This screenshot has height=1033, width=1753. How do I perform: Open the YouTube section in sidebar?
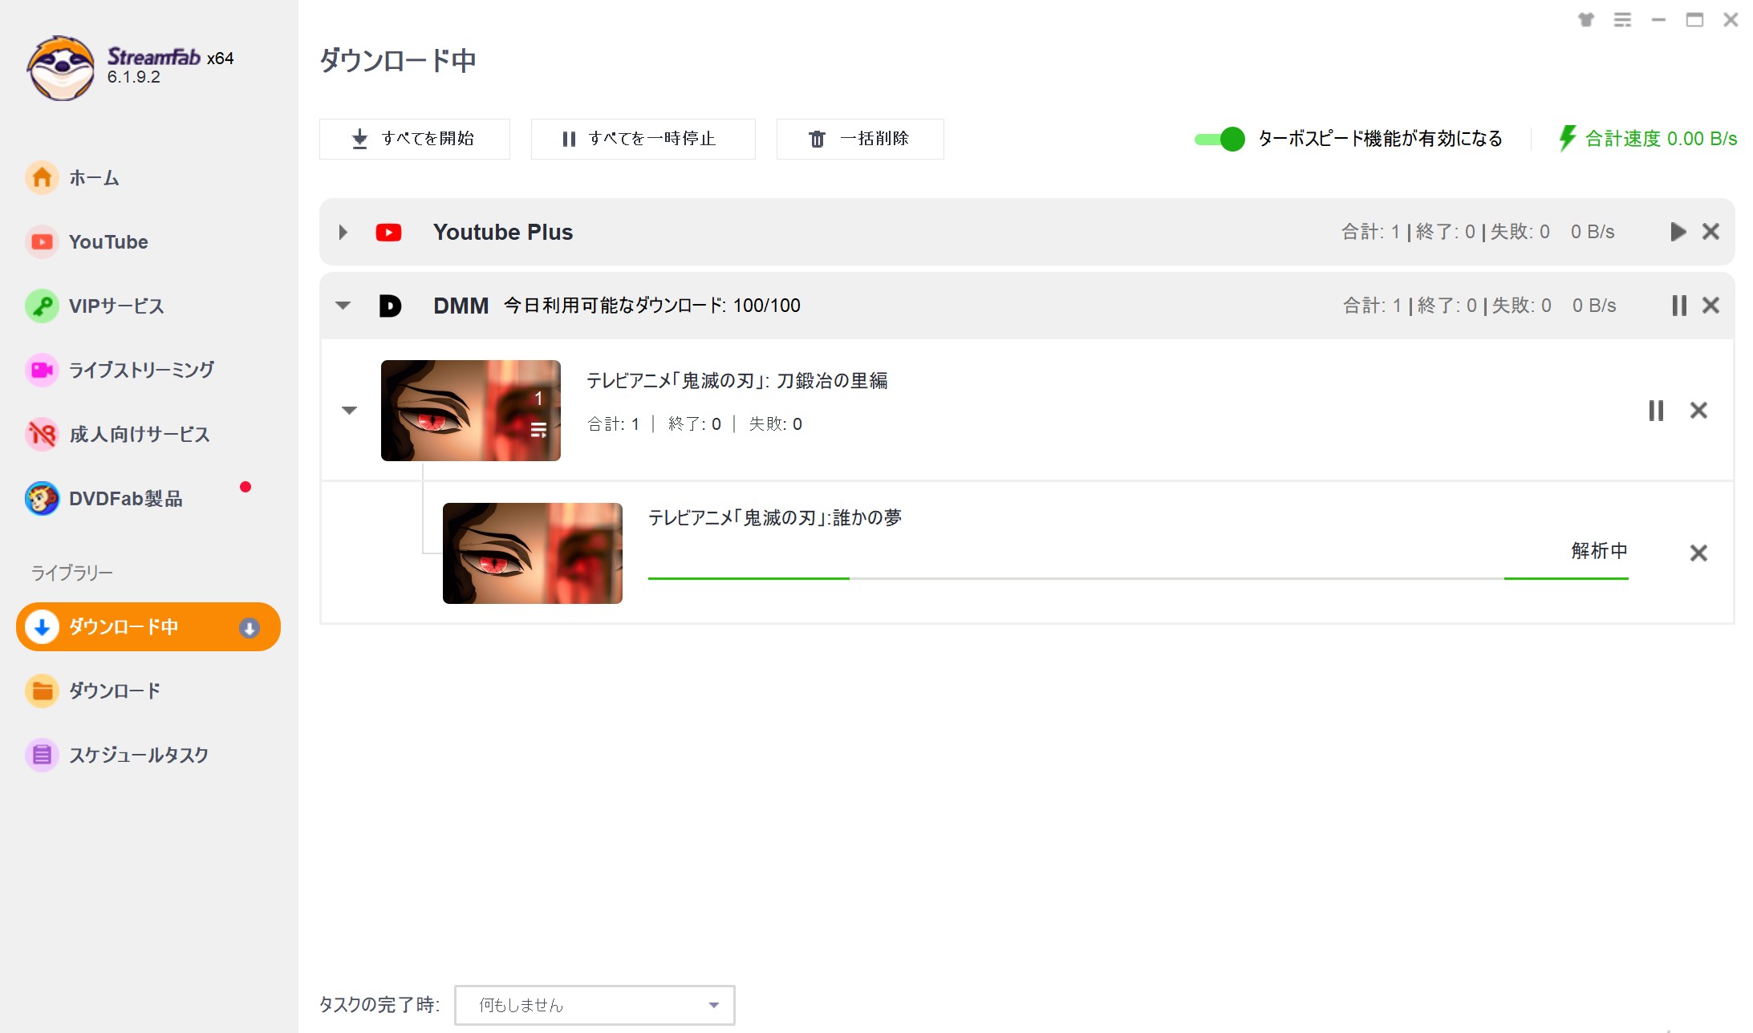tap(108, 241)
